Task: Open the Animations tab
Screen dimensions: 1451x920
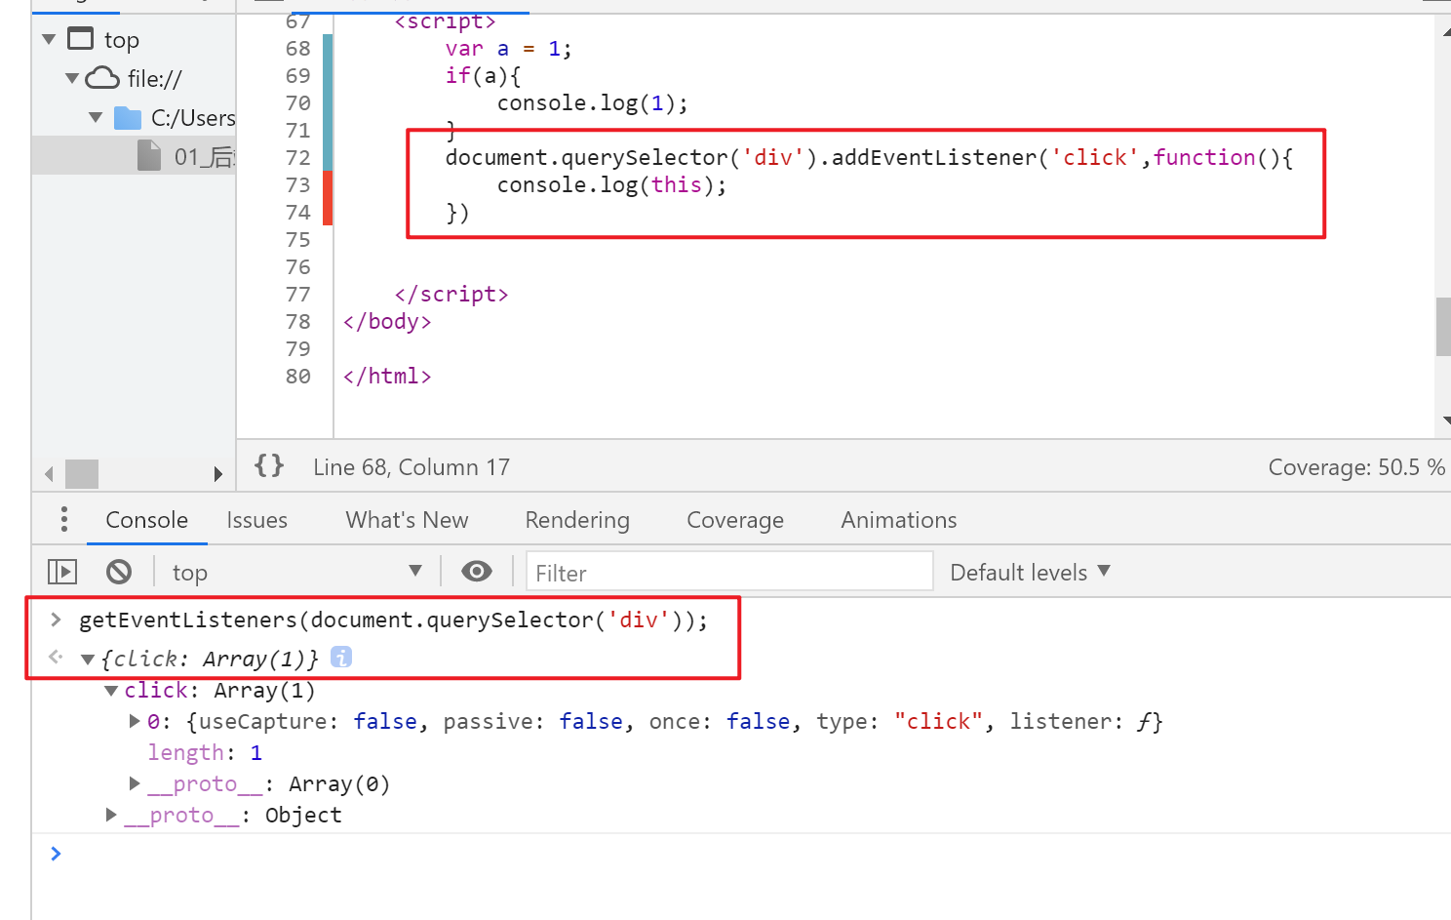Action: pyautogui.click(x=899, y=520)
